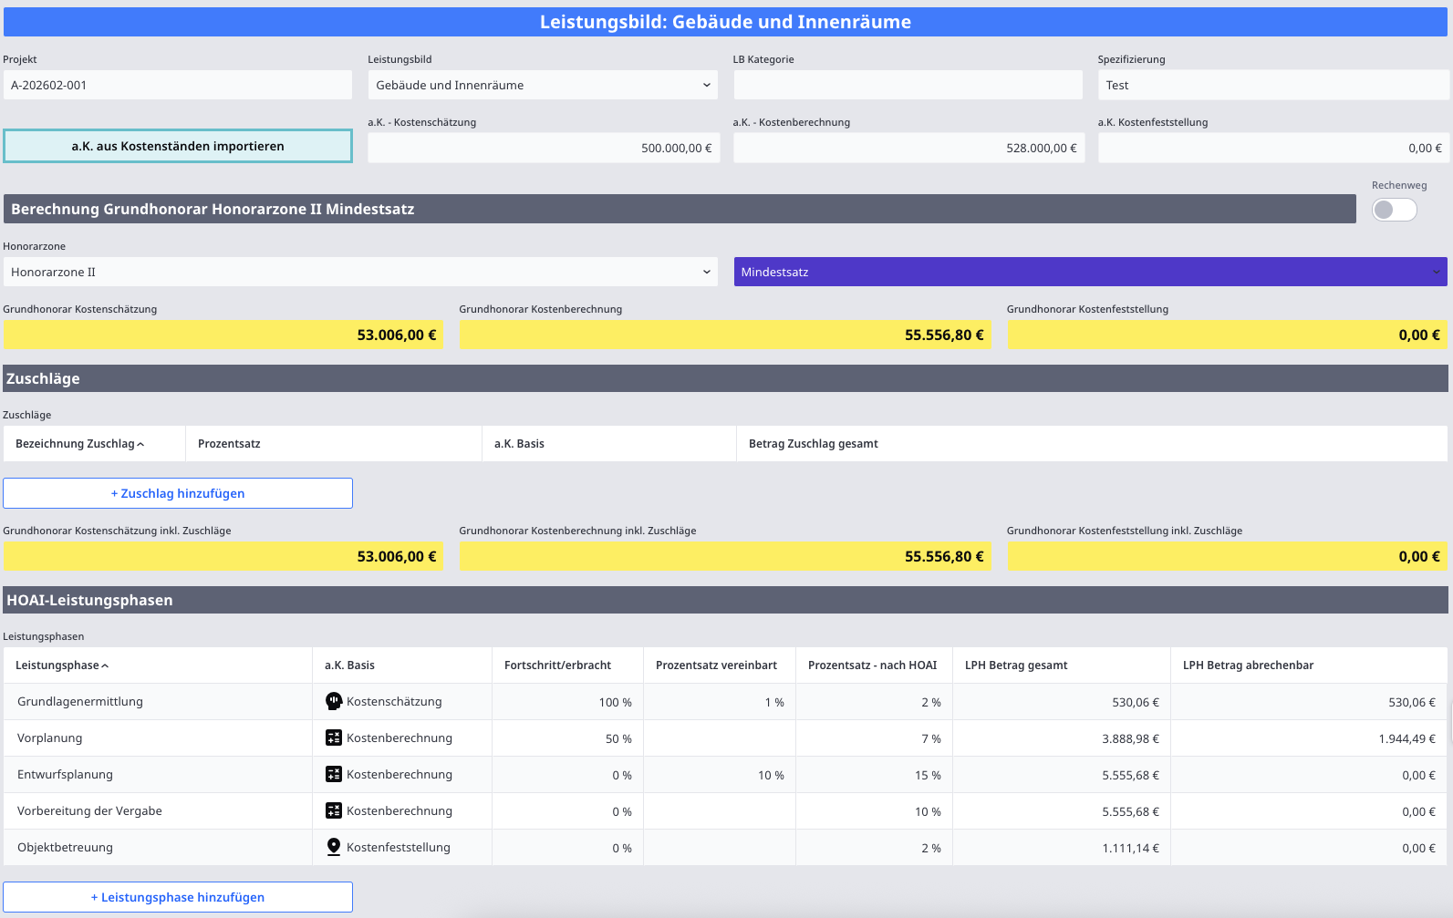Viewport: 1453px width, 918px height.
Task: Click the calculator icon in Vorplanung row
Action: point(334,737)
